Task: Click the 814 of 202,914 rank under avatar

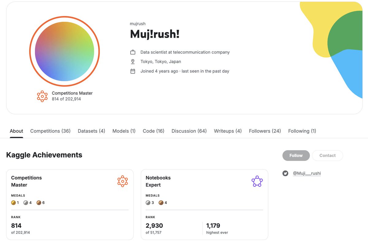Action: click(x=66, y=99)
